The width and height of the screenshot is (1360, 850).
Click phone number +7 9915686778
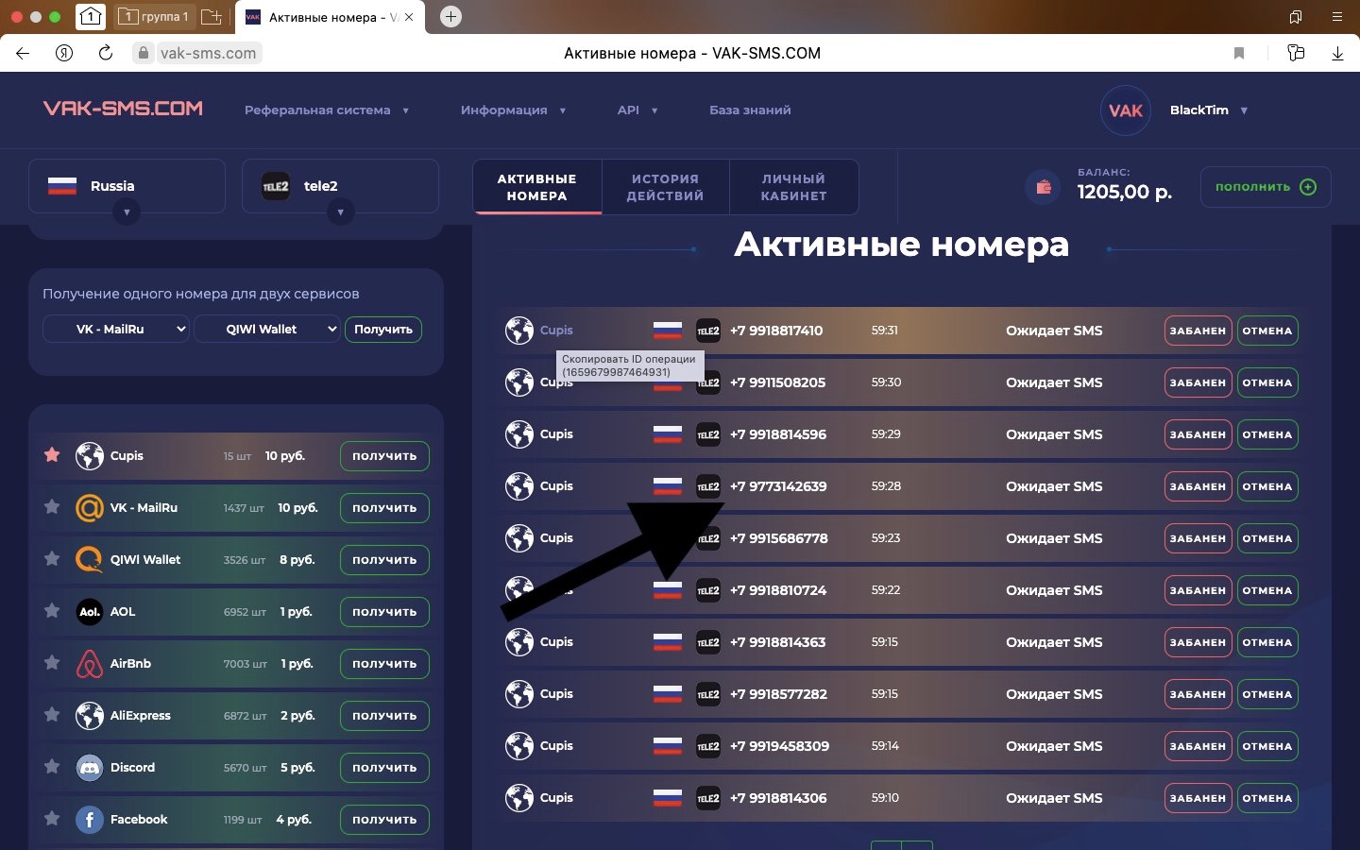tap(779, 538)
